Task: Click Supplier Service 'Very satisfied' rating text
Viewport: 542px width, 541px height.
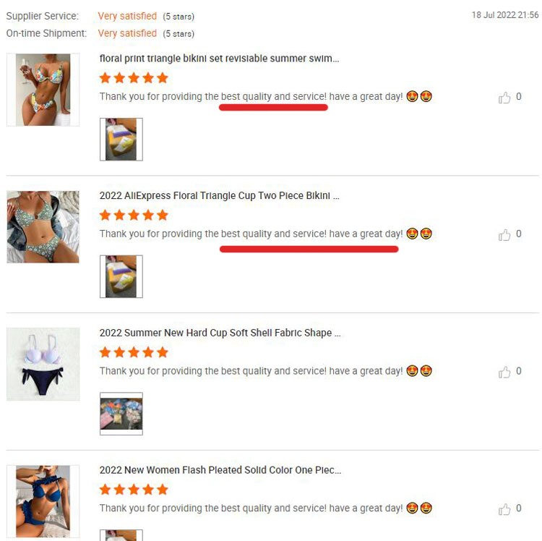Action: 127,16
